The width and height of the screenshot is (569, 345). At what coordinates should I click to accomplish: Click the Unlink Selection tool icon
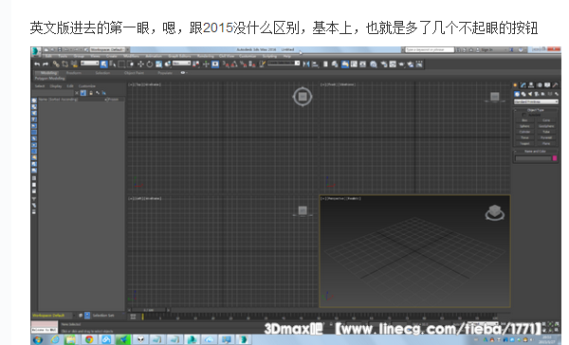point(64,64)
